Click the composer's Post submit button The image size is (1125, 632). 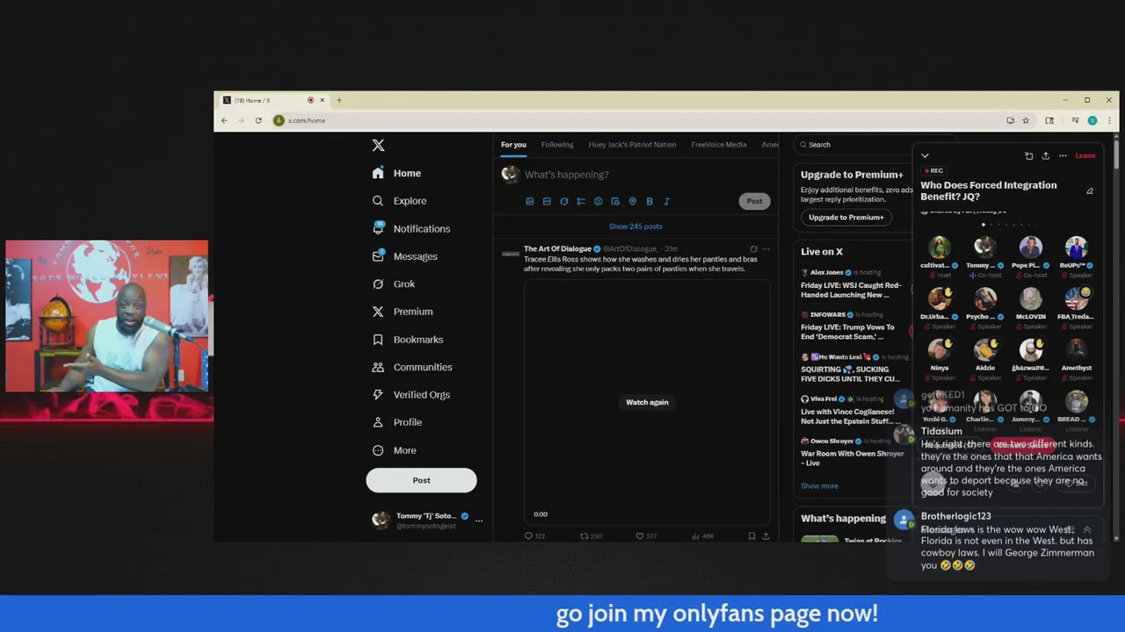(754, 201)
